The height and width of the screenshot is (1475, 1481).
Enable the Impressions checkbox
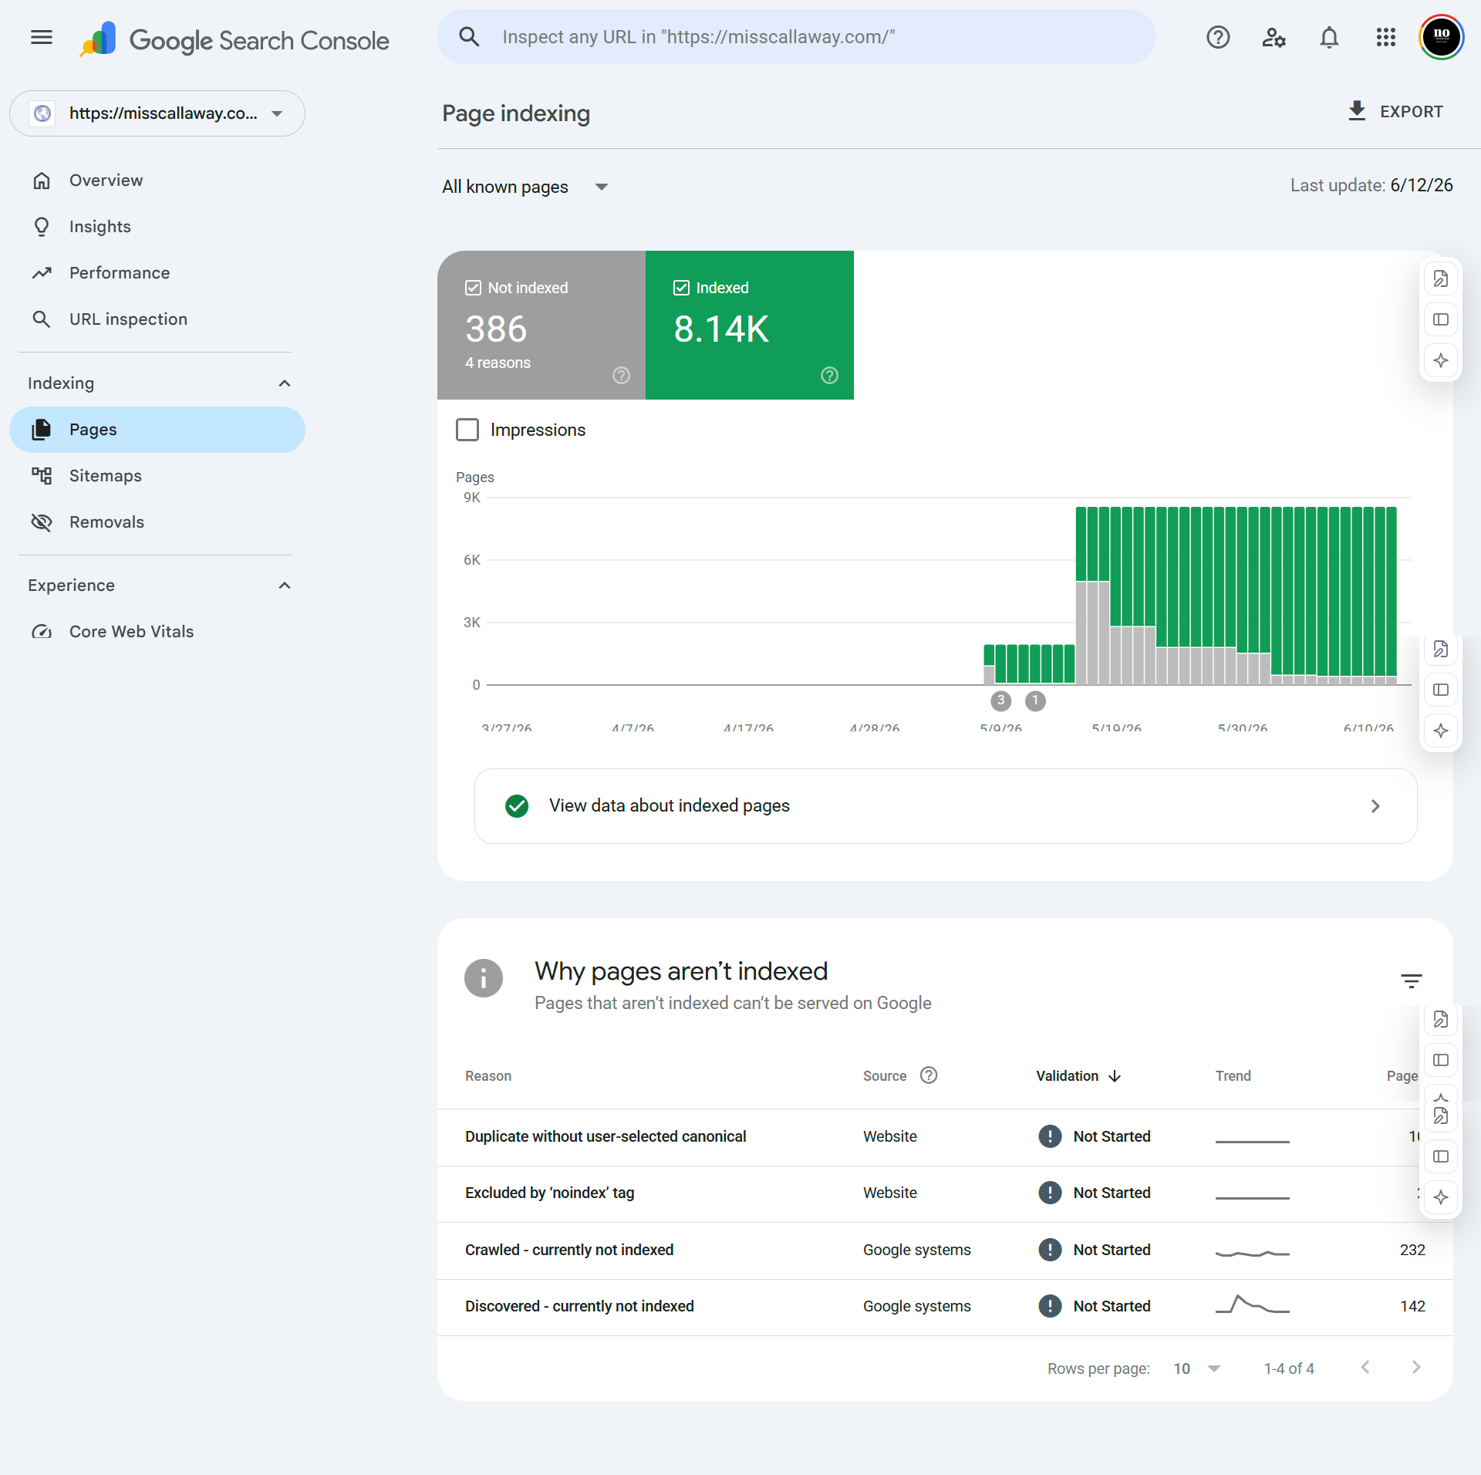[x=467, y=430]
